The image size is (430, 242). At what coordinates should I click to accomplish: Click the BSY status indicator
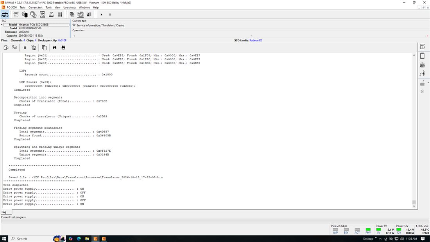[x=346, y=229]
